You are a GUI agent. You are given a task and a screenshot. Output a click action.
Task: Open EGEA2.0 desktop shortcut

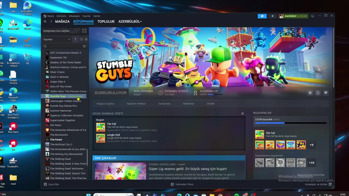pyautogui.click(x=27, y=42)
